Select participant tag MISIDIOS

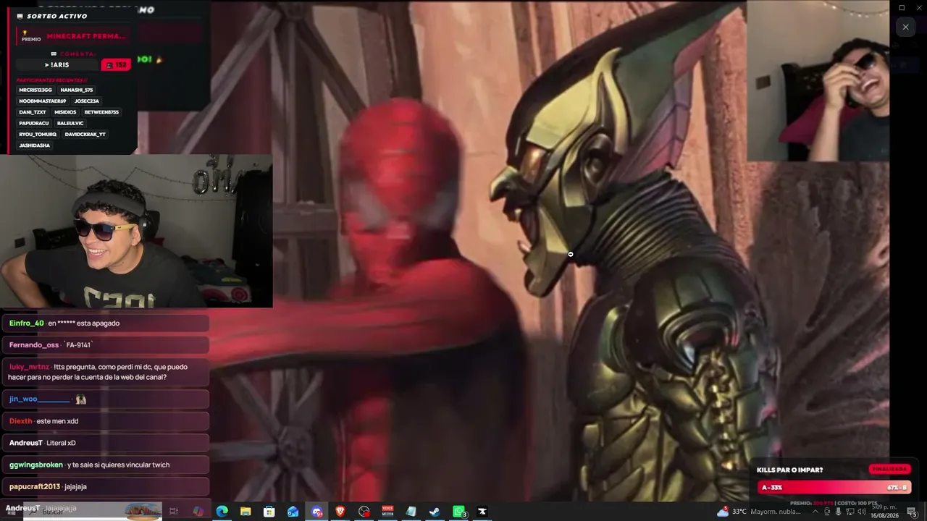point(65,112)
